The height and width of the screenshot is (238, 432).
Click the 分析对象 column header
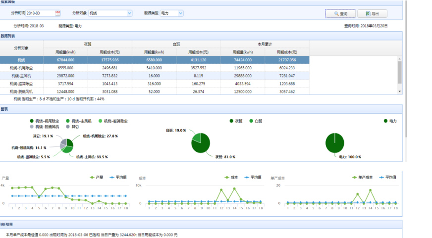coord(21,48)
